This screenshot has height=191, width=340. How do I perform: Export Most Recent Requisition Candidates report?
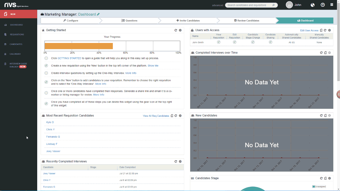pos(172,116)
